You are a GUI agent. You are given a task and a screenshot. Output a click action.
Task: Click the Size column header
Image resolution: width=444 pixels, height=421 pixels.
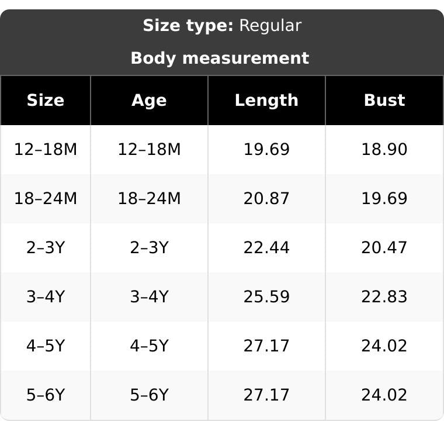(46, 101)
